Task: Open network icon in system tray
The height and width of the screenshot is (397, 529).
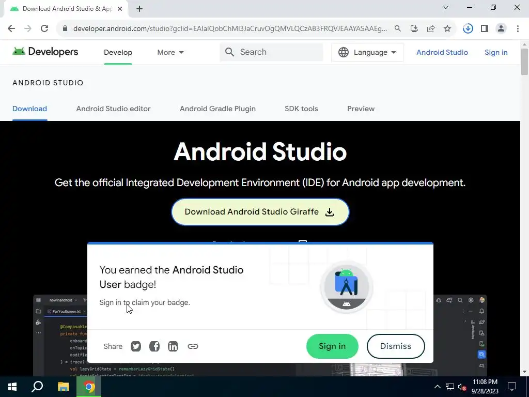Action: (x=450, y=387)
